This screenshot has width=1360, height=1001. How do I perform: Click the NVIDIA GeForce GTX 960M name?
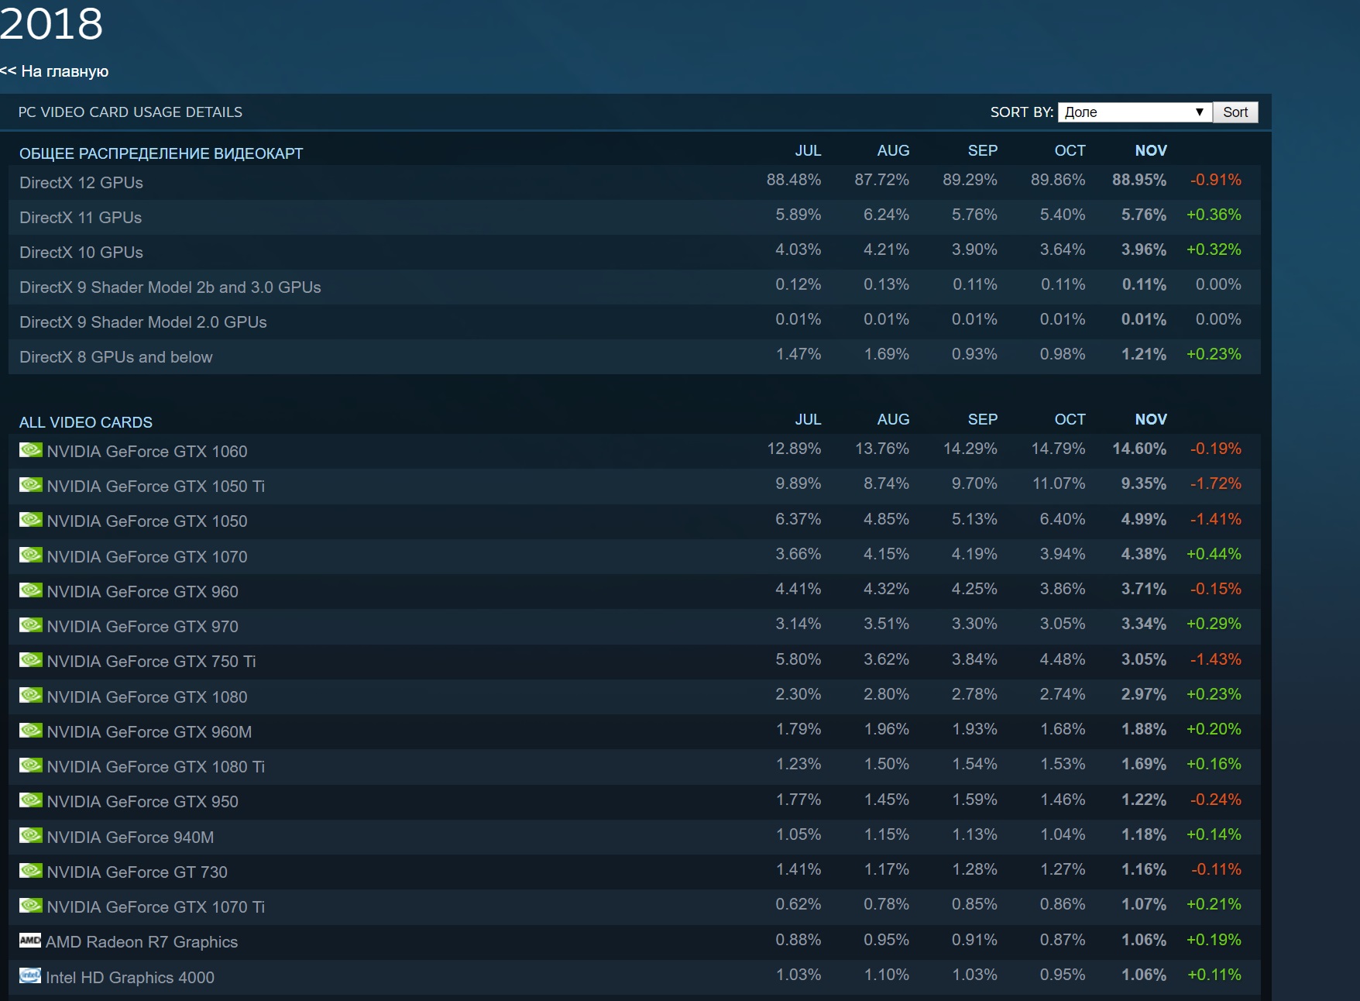coord(149,732)
